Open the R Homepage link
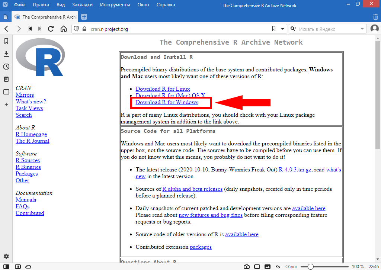This screenshot has height=270, width=381. click(31, 134)
